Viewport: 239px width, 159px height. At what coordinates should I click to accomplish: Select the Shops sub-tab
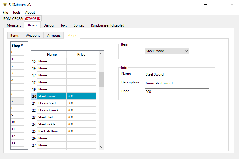tap(72, 35)
